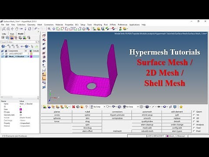Open the edit element panel
This screenshot has height=157, width=209.
click(x=177, y=112)
